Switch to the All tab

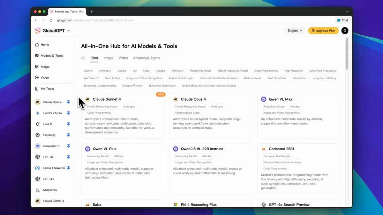click(x=83, y=58)
